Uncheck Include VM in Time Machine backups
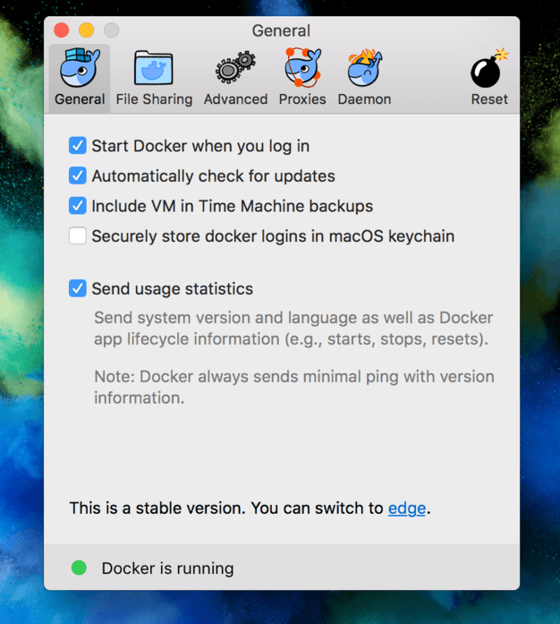The width and height of the screenshot is (560, 624). coord(78,206)
